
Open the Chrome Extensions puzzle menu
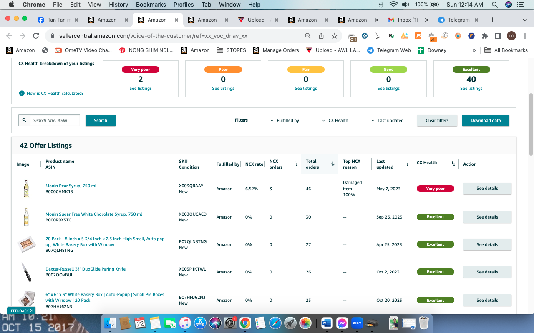point(485,36)
